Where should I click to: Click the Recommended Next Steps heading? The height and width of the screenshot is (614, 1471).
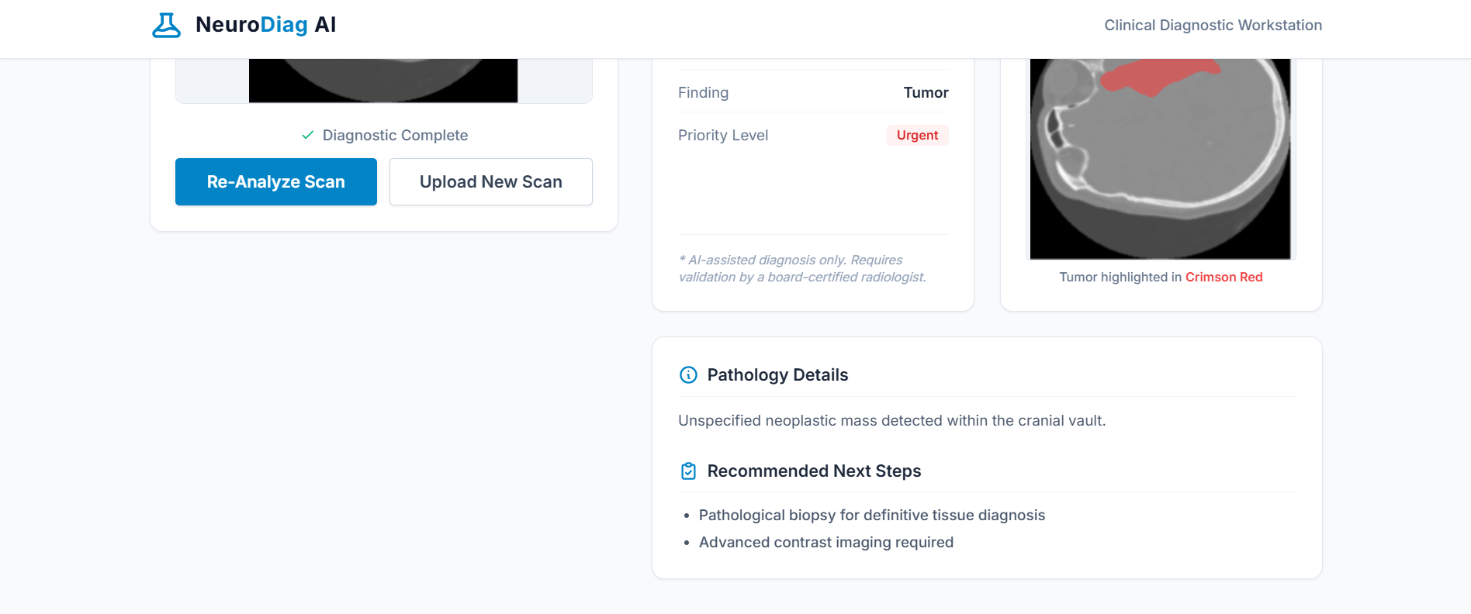(814, 471)
